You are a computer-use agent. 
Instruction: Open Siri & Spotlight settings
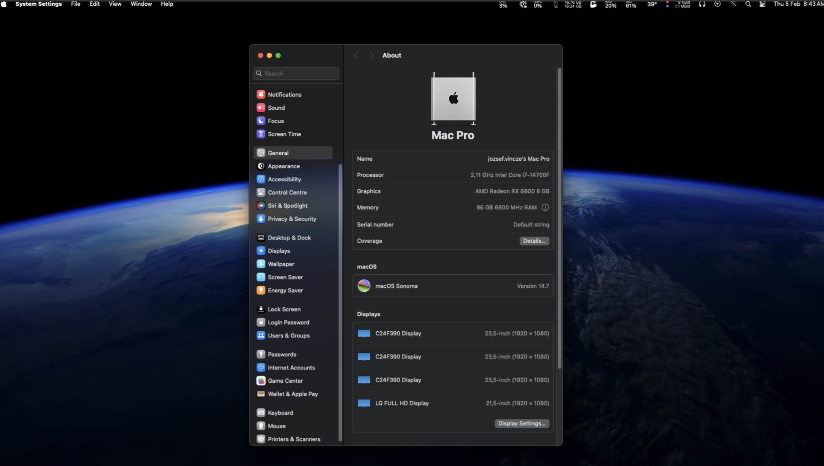(x=287, y=206)
